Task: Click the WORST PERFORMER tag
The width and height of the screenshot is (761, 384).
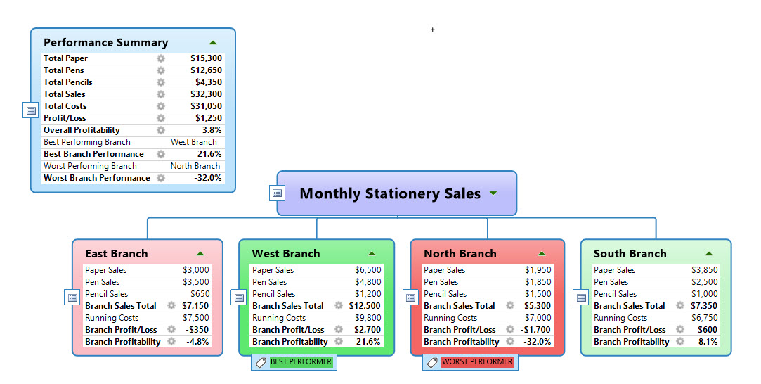Action: (470, 362)
